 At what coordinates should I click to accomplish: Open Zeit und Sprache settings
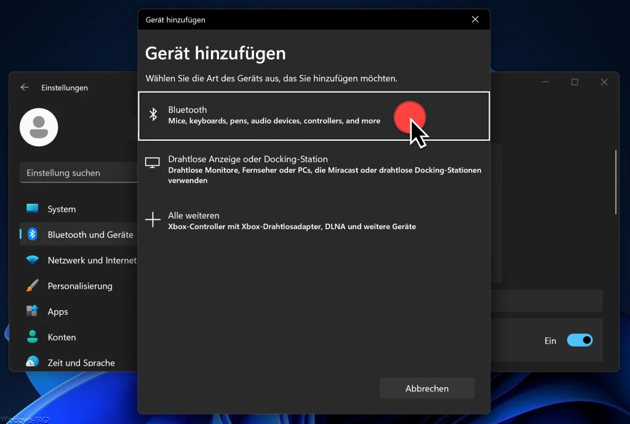click(79, 362)
